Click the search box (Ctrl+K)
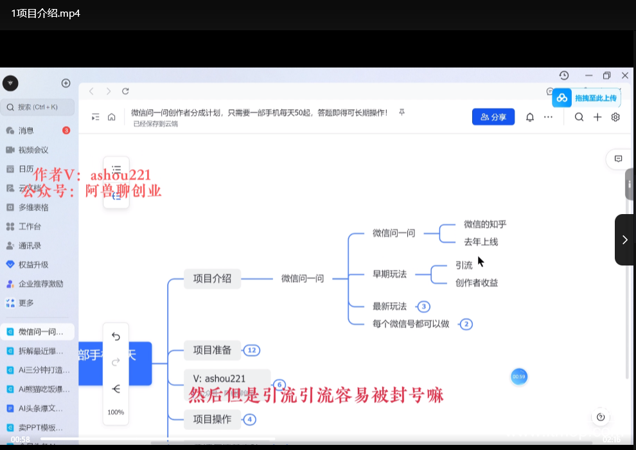636x450 pixels. click(x=37, y=107)
